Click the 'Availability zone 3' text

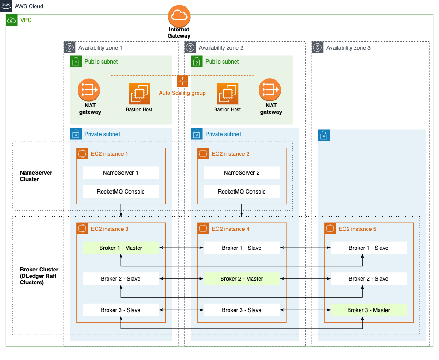348,48
